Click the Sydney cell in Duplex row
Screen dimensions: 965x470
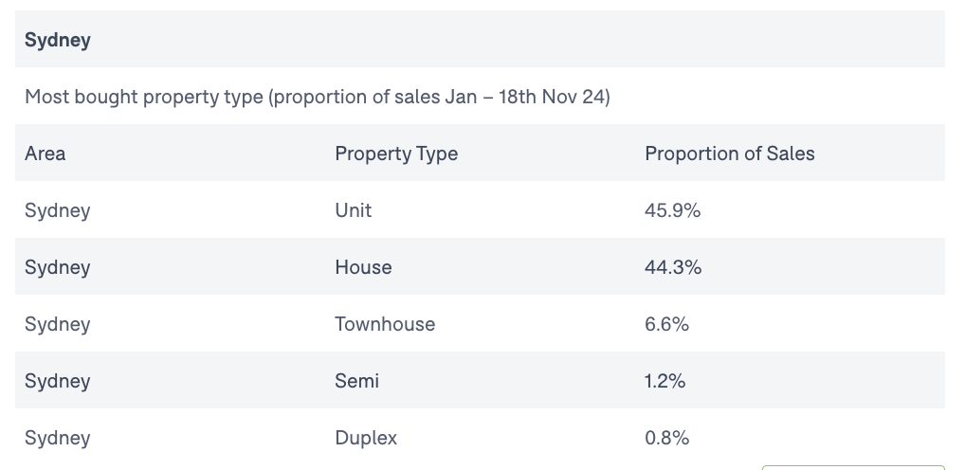57,438
